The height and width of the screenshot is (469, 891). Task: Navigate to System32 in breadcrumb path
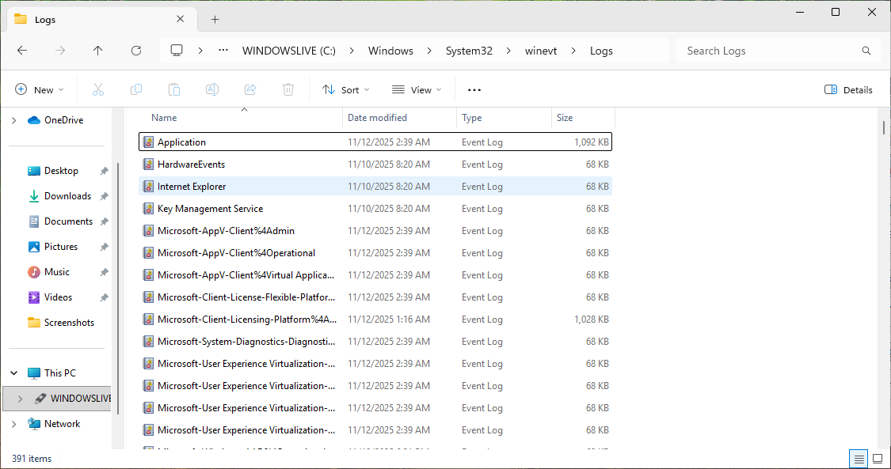pyautogui.click(x=469, y=51)
